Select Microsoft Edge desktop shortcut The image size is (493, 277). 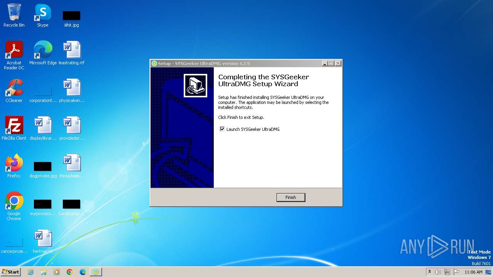(43, 53)
